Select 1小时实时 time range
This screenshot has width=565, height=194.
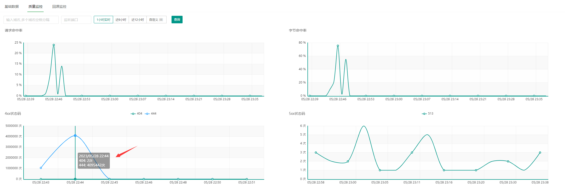[103, 20]
